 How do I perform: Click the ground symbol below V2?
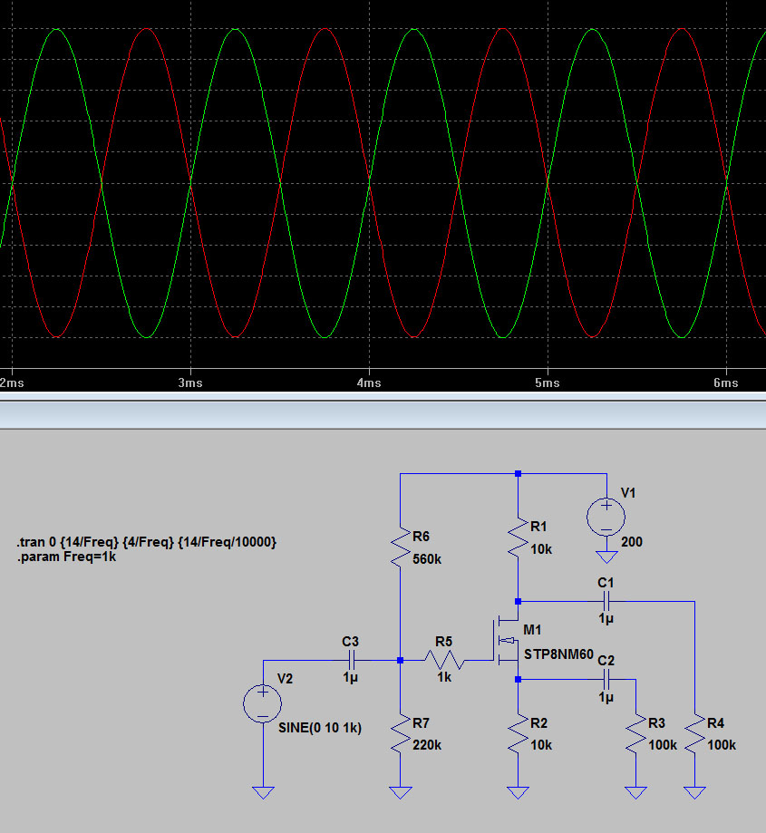[262, 792]
